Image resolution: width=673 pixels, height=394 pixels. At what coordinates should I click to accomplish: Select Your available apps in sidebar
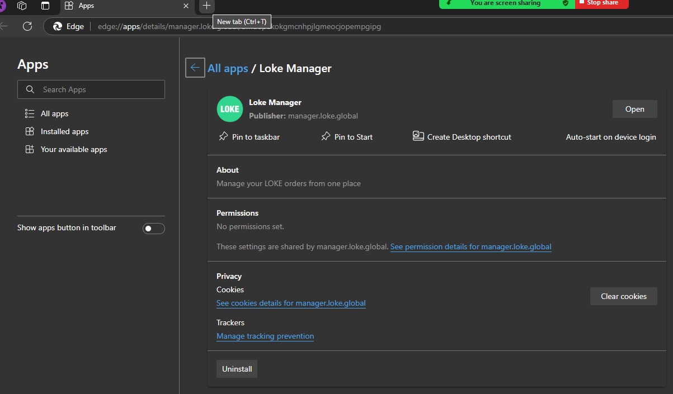[x=74, y=149]
